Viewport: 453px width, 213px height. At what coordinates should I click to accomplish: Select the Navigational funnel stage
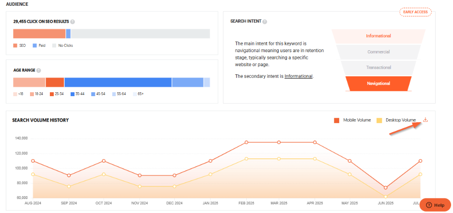378,84
